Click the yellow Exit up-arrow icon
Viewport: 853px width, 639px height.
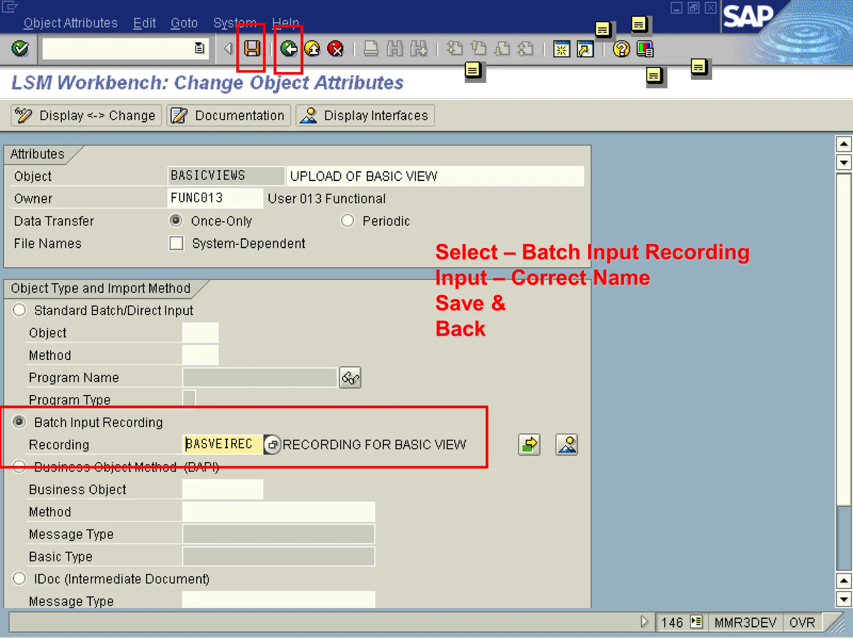pos(312,49)
